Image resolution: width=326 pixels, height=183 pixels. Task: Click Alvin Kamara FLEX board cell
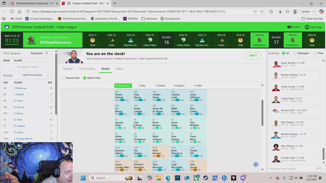click(x=160, y=151)
